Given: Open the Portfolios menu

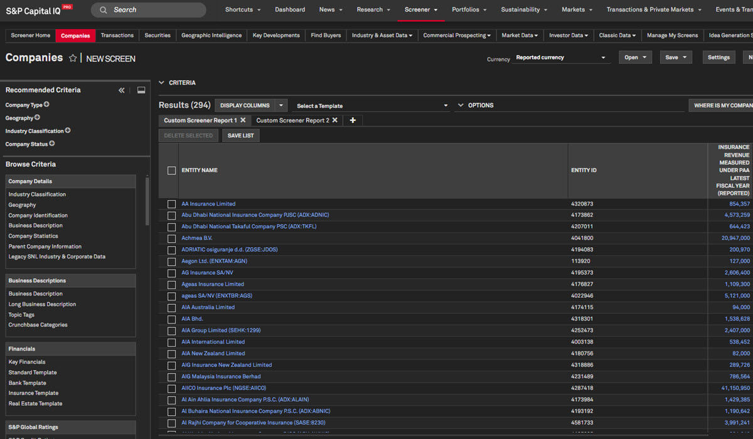Looking at the screenshot, I should (x=469, y=9).
